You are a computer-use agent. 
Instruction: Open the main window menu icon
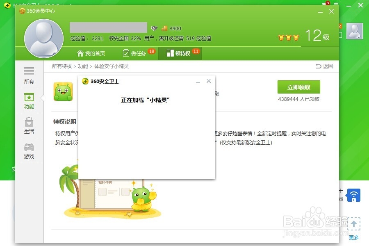point(336,4)
